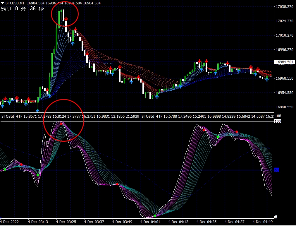Open the dropdown triangle beside BTCUSD,M1
Screen dimensions: 296x226
coord(3,3)
